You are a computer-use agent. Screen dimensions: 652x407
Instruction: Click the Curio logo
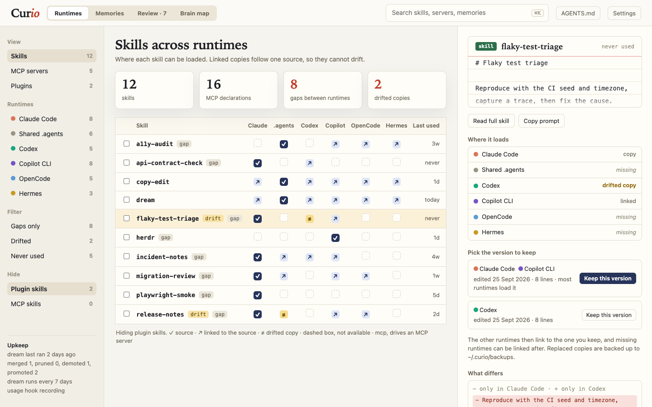pos(25,13)
